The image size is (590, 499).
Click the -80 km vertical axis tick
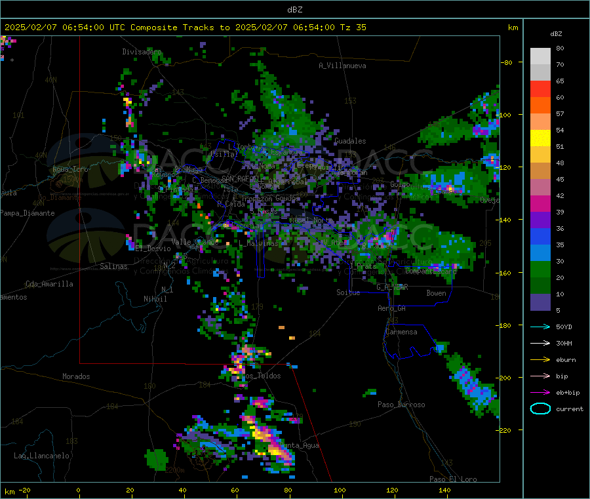click(x=507, y=62)
